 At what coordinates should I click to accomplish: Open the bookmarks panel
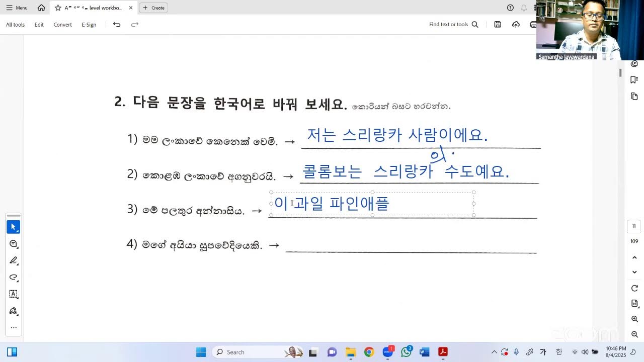[x=634, y=79]
